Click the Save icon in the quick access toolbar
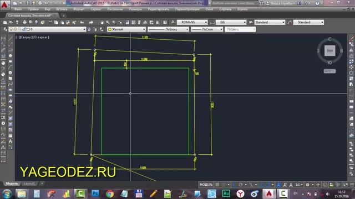The image size is (355, 199). tap(27, 3)
